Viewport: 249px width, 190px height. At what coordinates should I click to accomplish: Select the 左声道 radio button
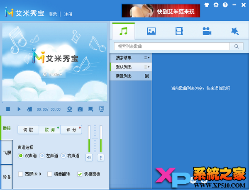[42, 156]
